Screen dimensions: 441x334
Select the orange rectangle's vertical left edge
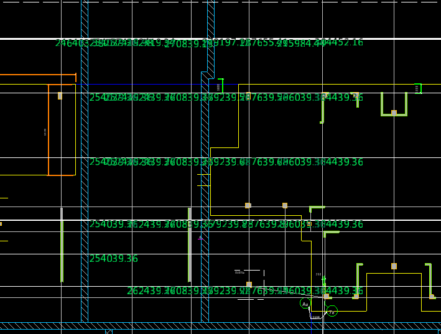(x=49, y=130)
